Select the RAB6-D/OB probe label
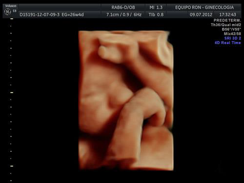244x183 pixels. (x=123, y=7)
